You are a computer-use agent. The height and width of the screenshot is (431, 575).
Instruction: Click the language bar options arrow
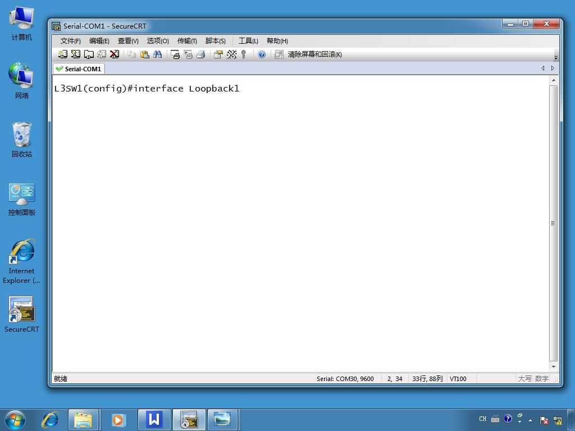point(519,421)
